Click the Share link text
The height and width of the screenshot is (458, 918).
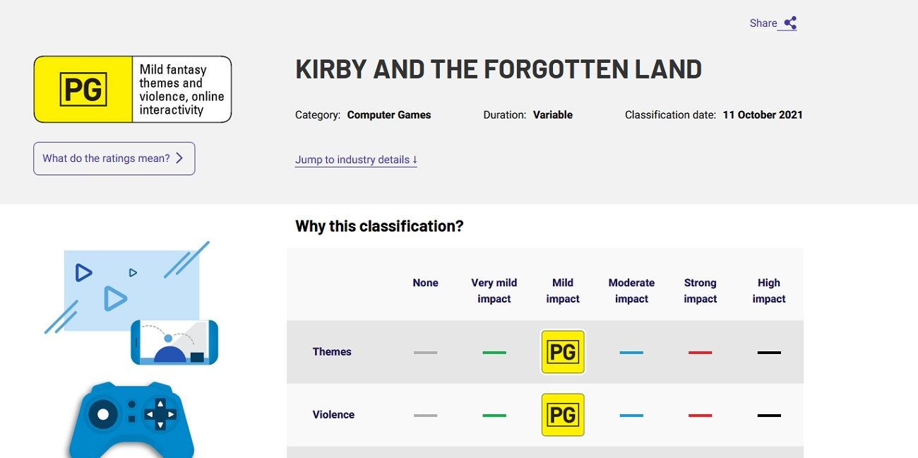click(x=763, y=23)
